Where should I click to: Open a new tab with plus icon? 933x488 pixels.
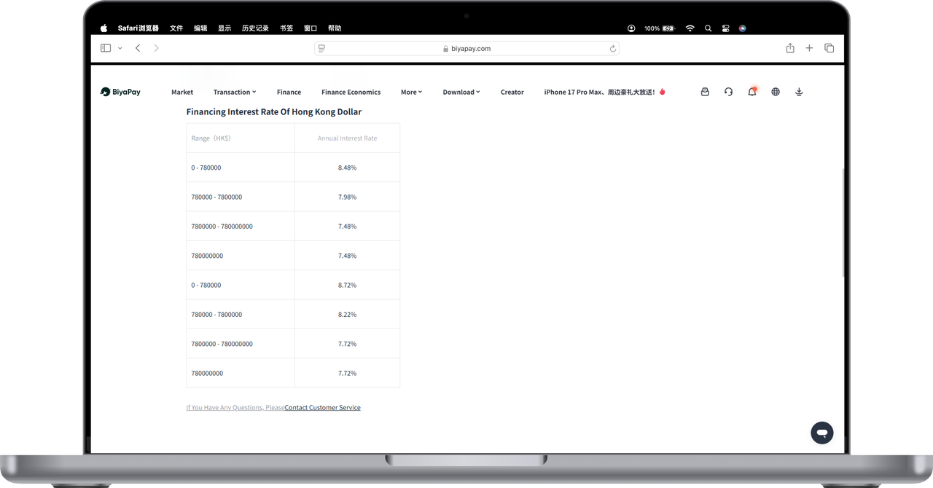click(x=809, y=48)
